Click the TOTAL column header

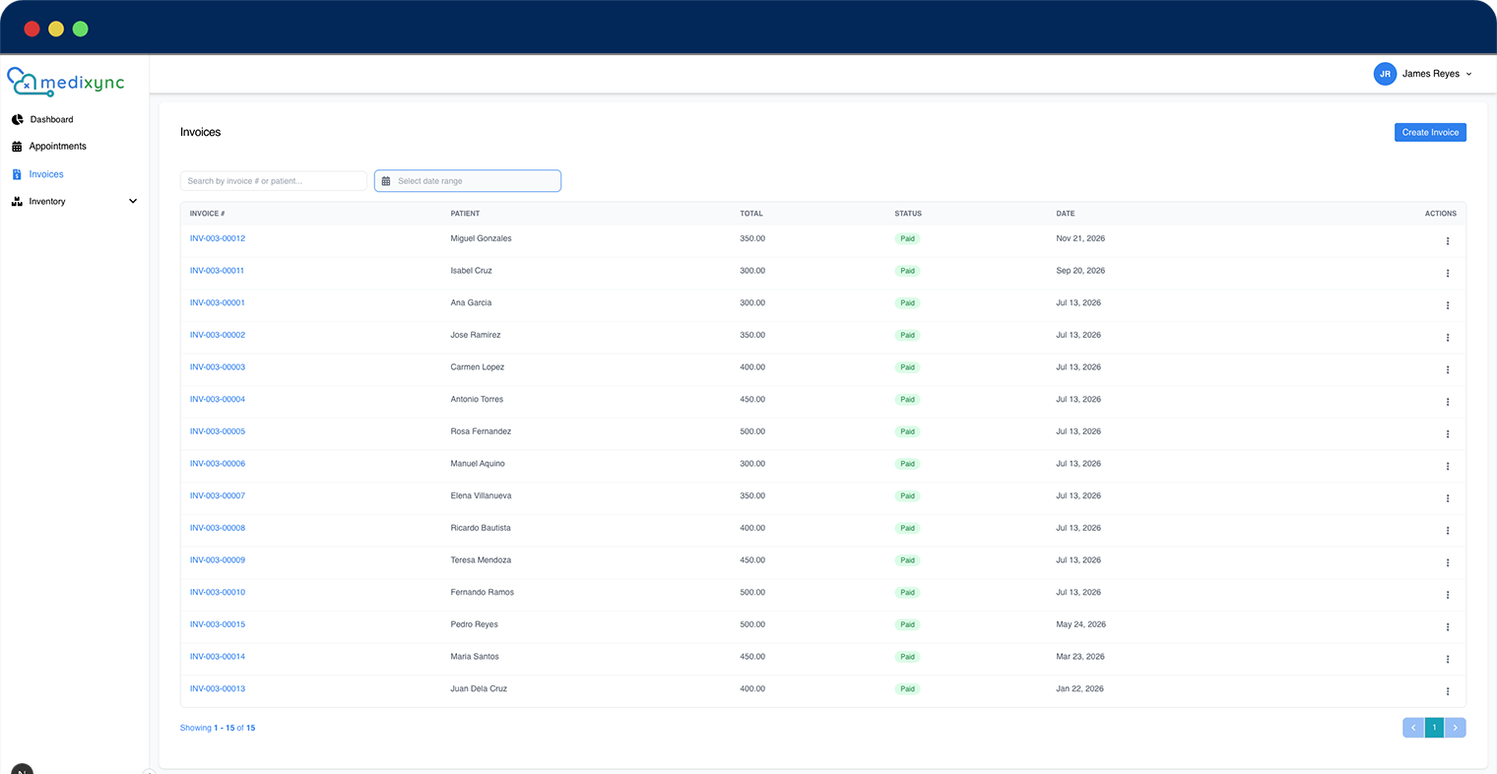(x=751, y=214)
